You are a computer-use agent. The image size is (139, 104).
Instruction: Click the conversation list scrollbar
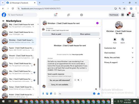(x=38, y=72)
